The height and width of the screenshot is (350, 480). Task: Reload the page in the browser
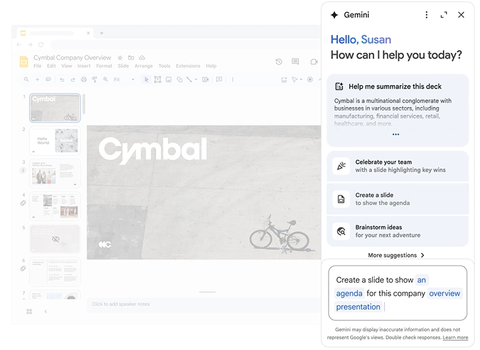pos(41,45)
